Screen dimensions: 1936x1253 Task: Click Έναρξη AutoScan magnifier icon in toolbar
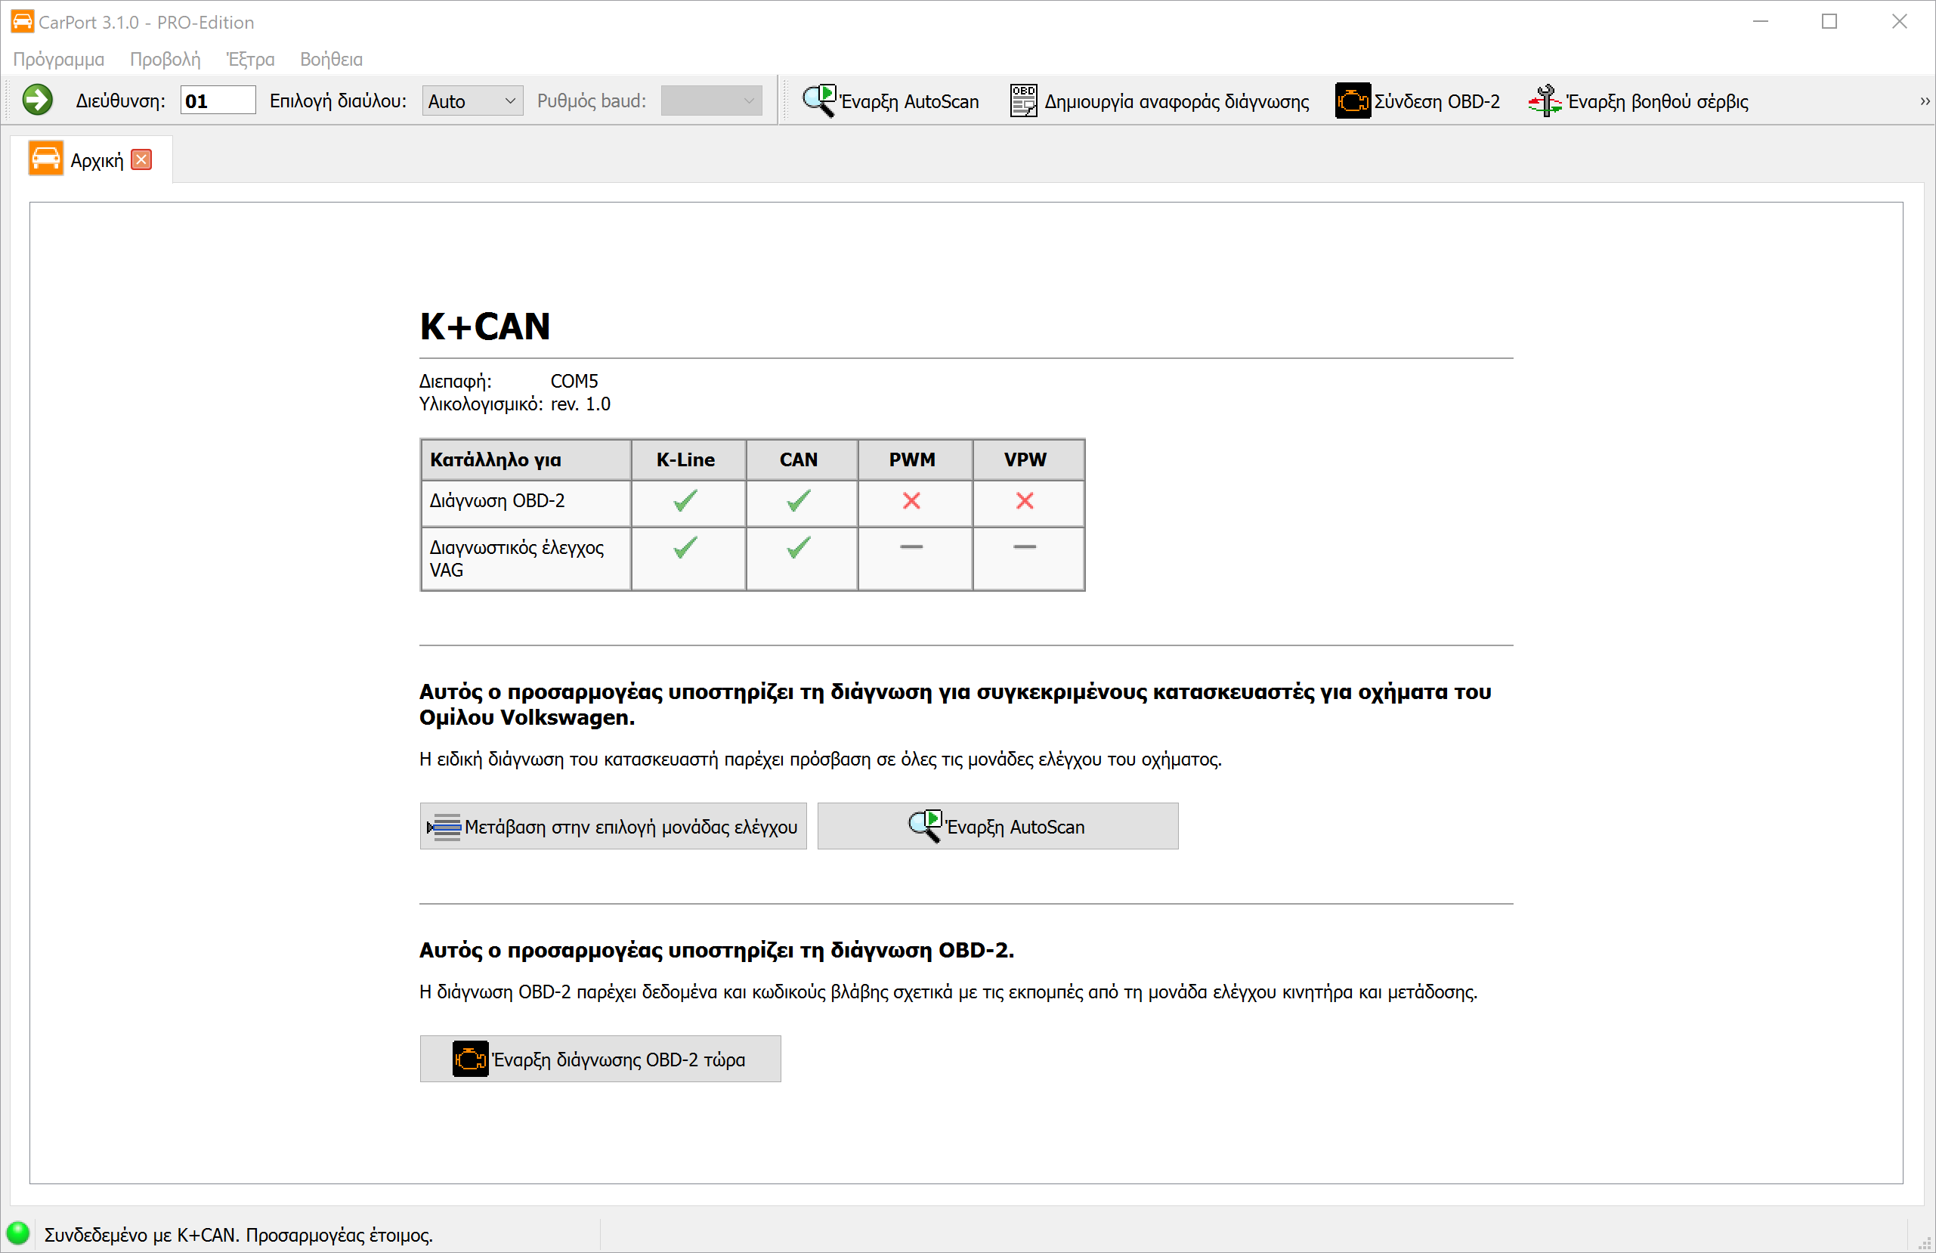pos(818,100)
